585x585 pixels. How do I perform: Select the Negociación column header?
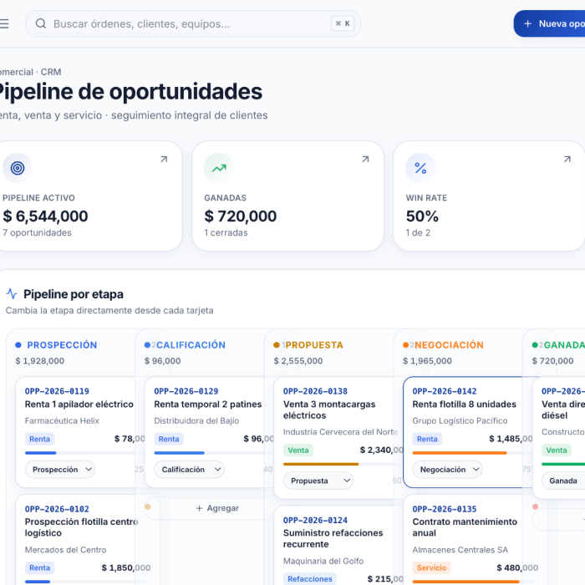coord(449,345)
